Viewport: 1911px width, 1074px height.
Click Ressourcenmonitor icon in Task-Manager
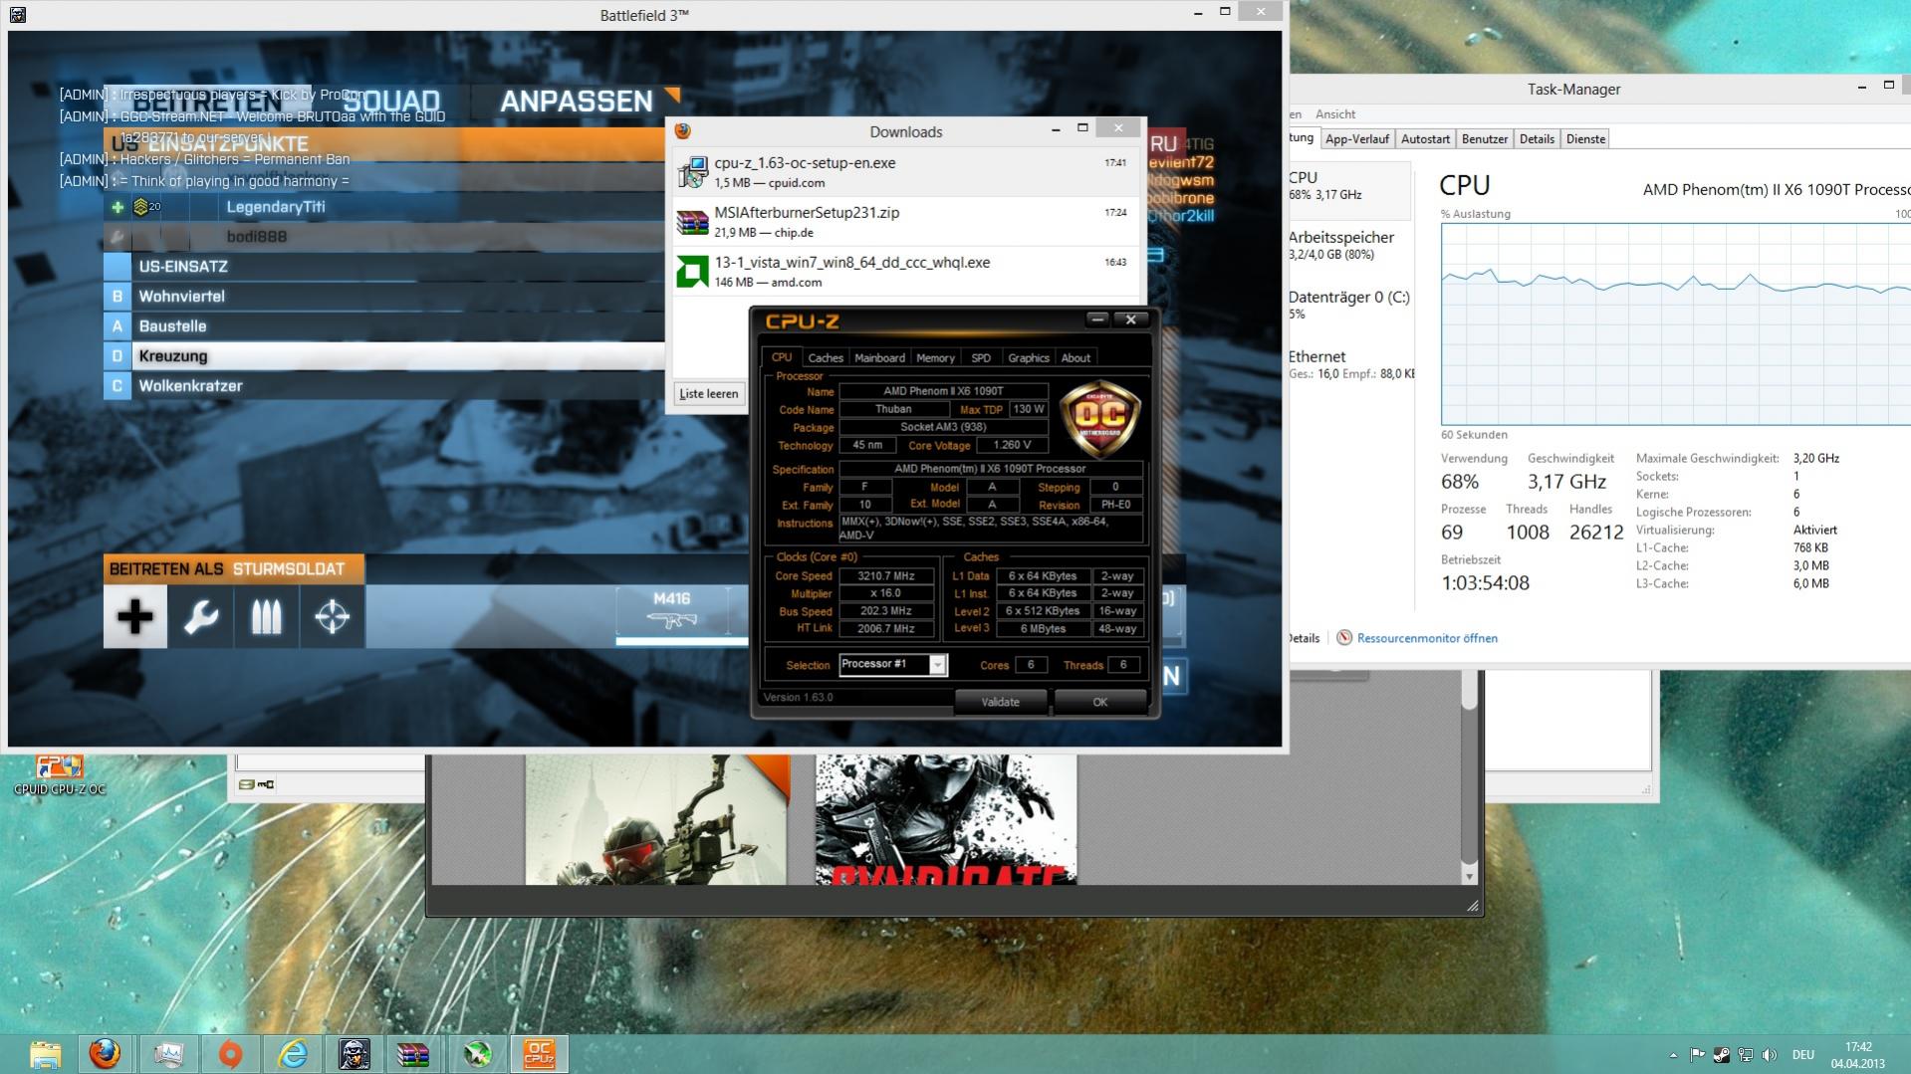(x=1344, y=638)
